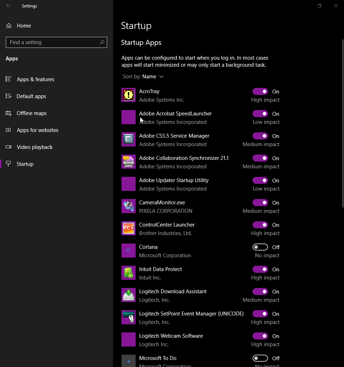Turn off CameraMonitor.exe startup toggle

click(x=260, y=203)
